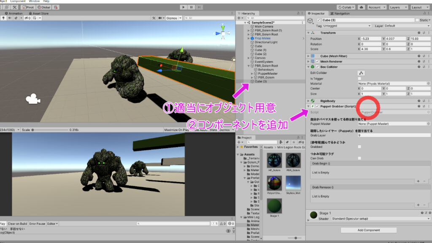Click the Box Collider help icon
Viewport: 432px width, 243px height.
pyautogui.click(x=419, y=67)
